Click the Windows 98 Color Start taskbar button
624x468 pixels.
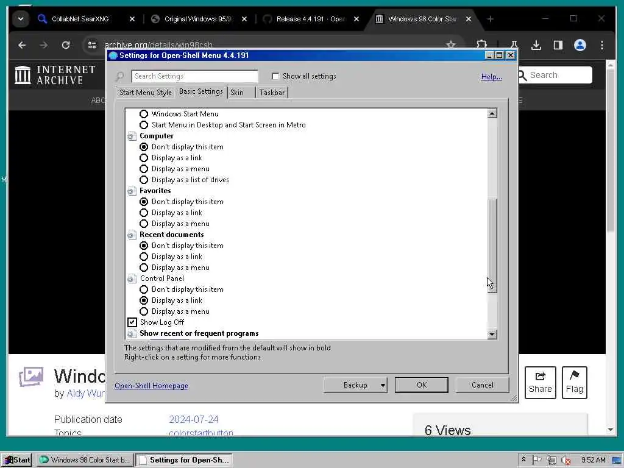[x=85, y=459]
